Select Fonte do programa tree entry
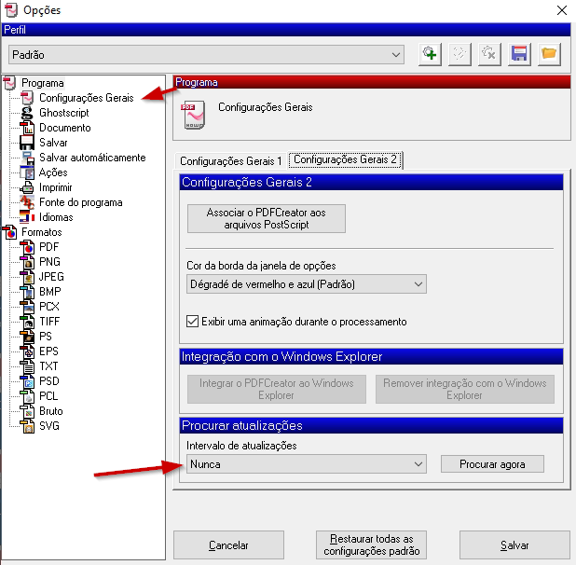Screen dimensions: 576x565 pos(81,202)
